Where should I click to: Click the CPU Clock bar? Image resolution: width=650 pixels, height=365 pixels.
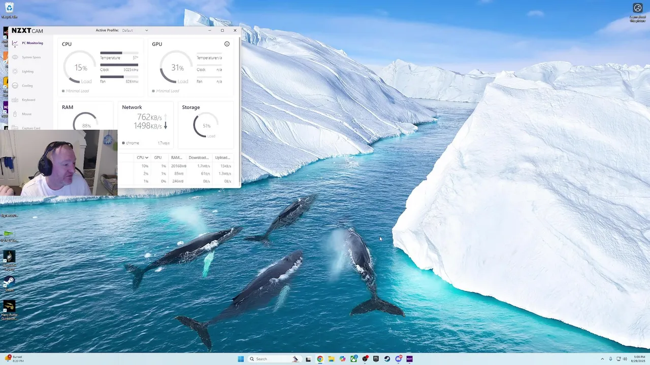click(119, 65)
